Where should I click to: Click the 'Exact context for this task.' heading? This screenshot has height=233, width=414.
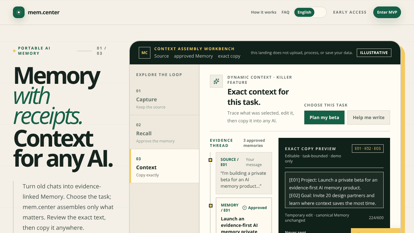tap(258, 97)
